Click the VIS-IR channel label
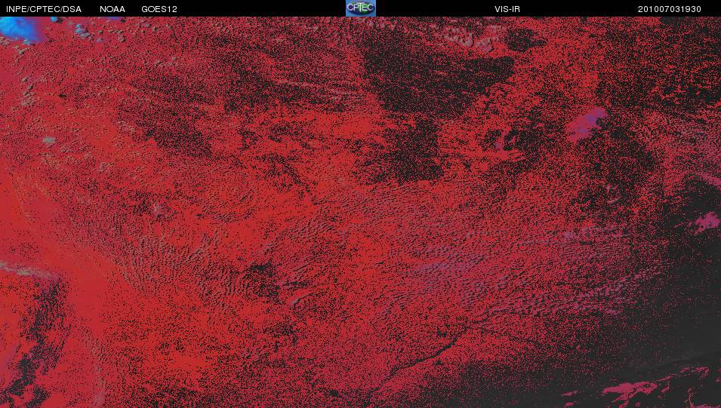 pyautogui.click(x=507, y=9)
